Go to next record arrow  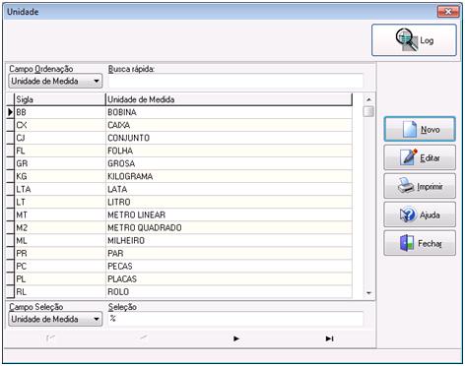tap(236, 338)
